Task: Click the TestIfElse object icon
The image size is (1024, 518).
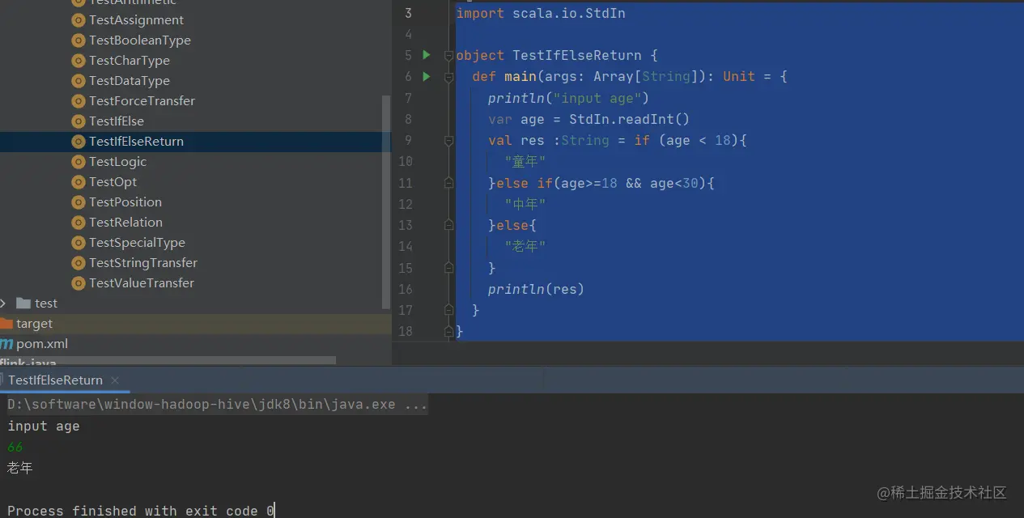Action: [79, 121]
